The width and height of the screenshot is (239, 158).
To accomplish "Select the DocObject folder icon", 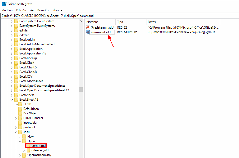I will coord(20,113).
